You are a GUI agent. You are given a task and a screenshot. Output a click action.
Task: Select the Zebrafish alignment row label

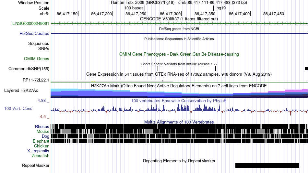41,156
